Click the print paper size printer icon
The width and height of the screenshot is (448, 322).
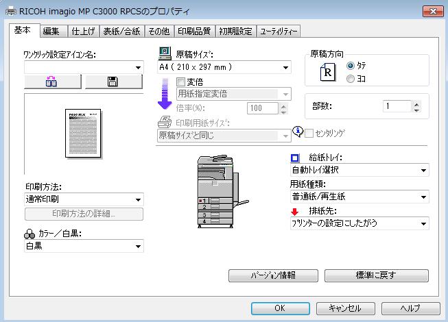(165, 122)
